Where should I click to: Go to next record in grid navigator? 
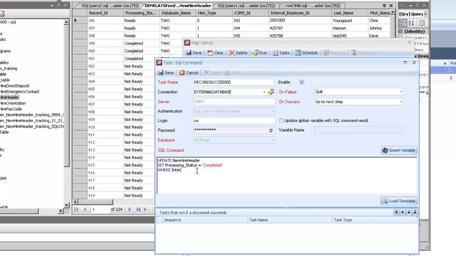point(130,209)
